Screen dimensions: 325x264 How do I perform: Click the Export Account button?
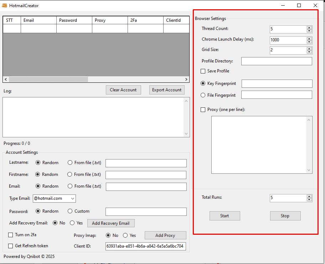pos(167,90)
